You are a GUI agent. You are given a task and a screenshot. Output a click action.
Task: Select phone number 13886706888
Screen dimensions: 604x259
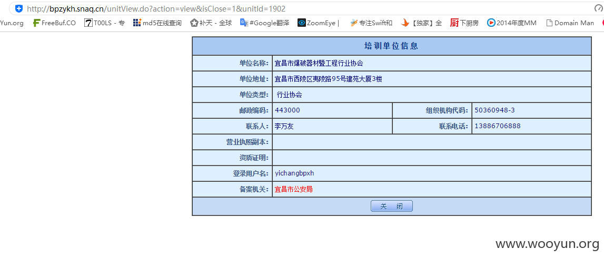[x=498, y=126]
